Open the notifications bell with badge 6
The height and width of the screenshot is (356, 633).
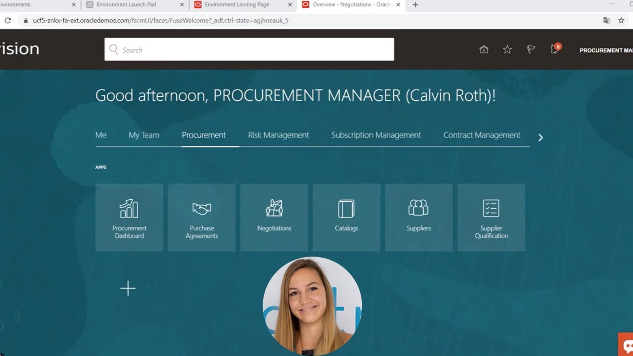555,49
